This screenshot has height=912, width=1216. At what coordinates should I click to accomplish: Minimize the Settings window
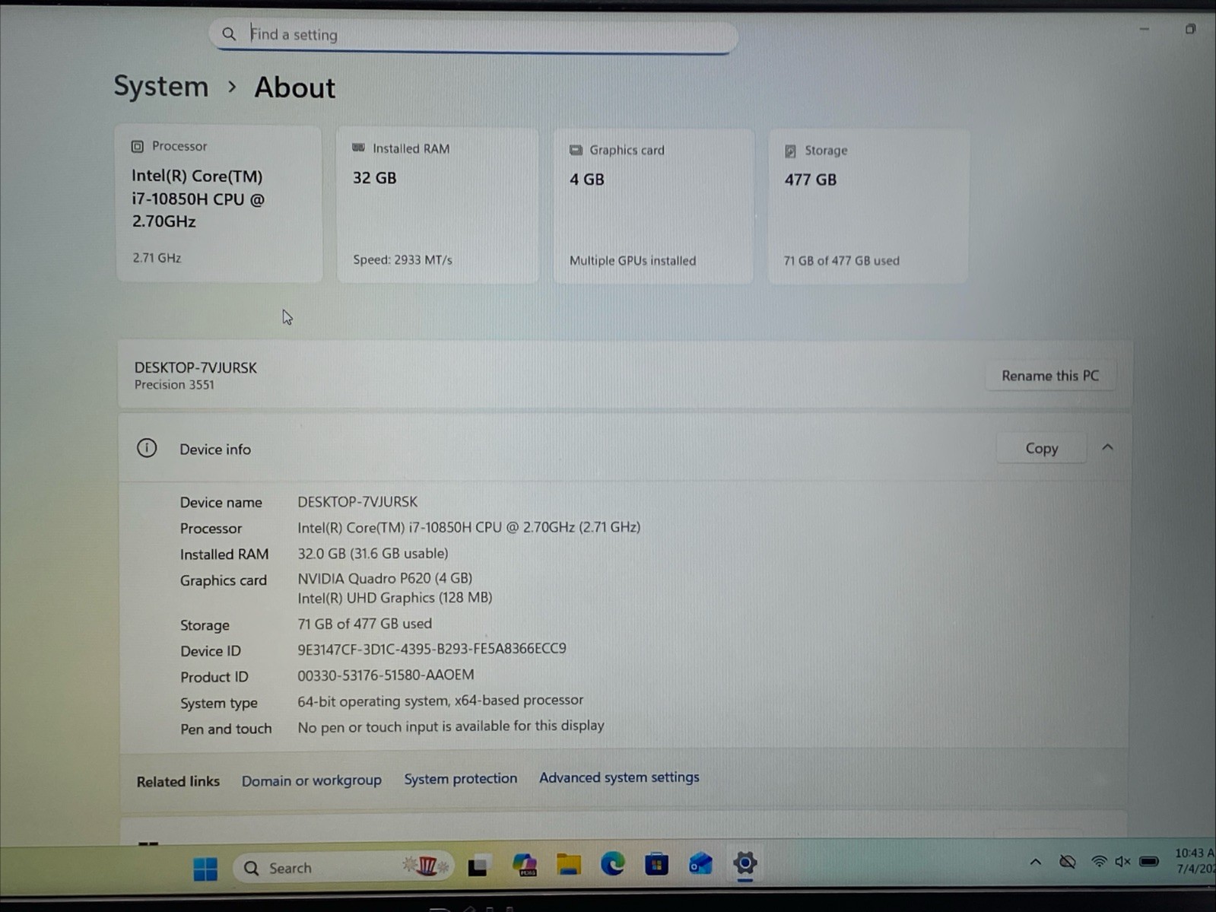pyautogui.click(x=1144, y=29)
